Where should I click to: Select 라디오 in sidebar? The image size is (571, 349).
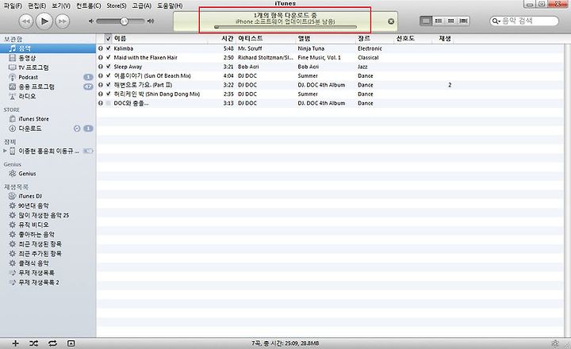[x=48, y=96]
